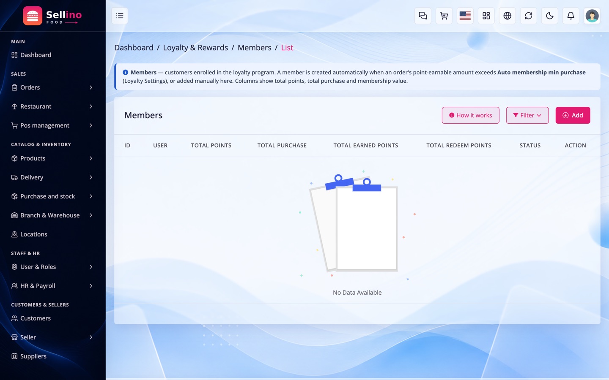Click the Sellino Food logo

(x=52, y=16)
